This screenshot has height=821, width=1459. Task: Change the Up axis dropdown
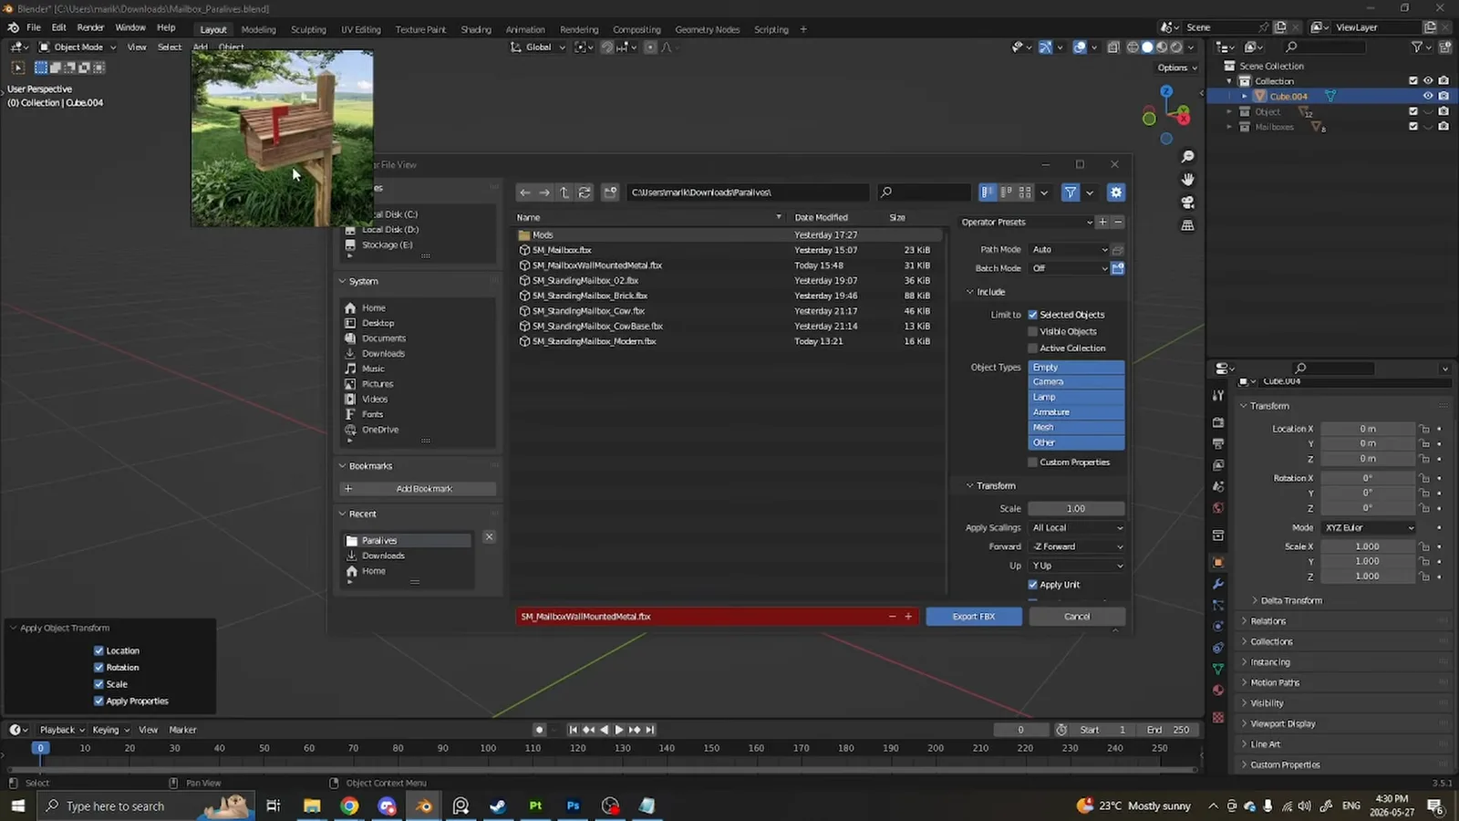coord(1077,566)
